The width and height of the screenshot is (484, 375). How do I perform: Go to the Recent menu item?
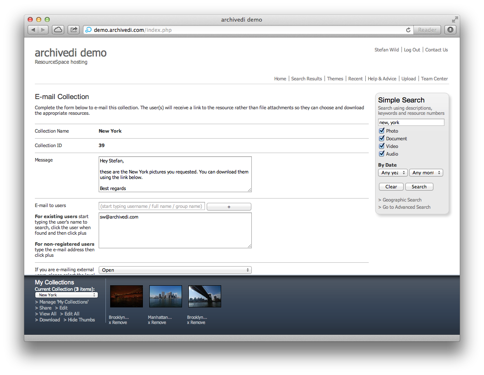(x=355, y=79)
